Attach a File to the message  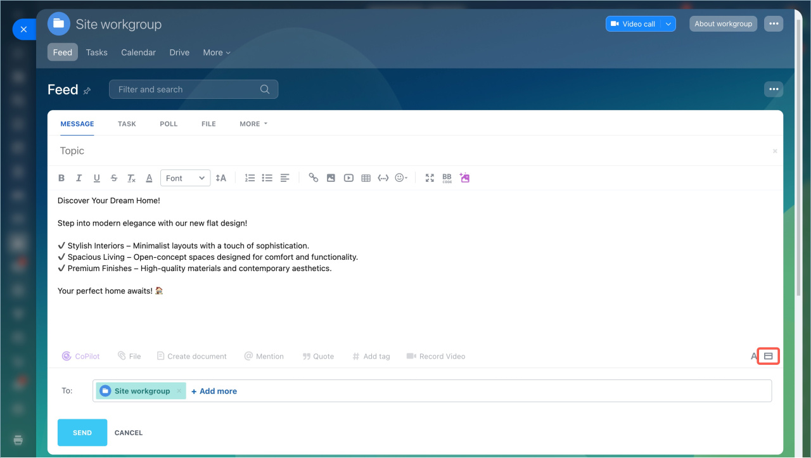click(129, 356)
